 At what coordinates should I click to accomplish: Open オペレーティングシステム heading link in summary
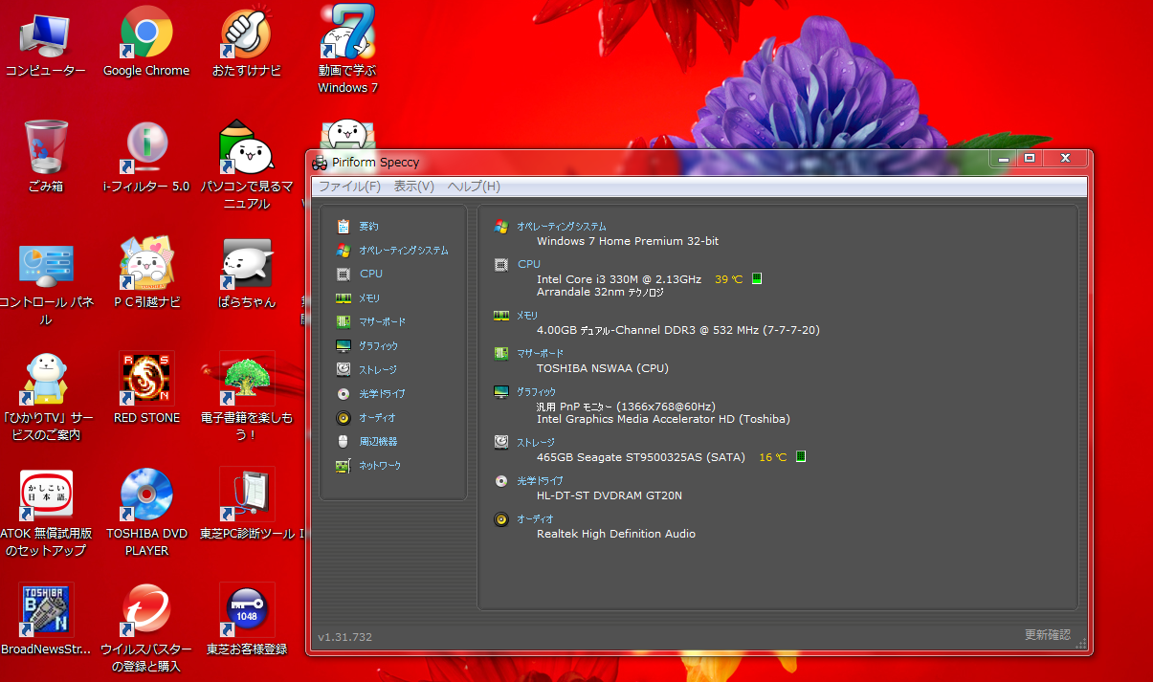pyautogui.click(x=561, y=227)
